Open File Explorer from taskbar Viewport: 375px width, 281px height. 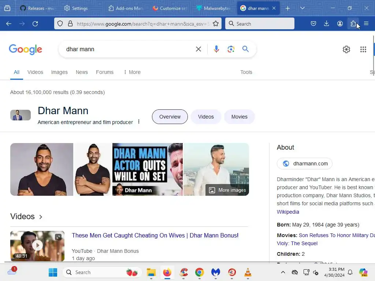tap(151, 272)
